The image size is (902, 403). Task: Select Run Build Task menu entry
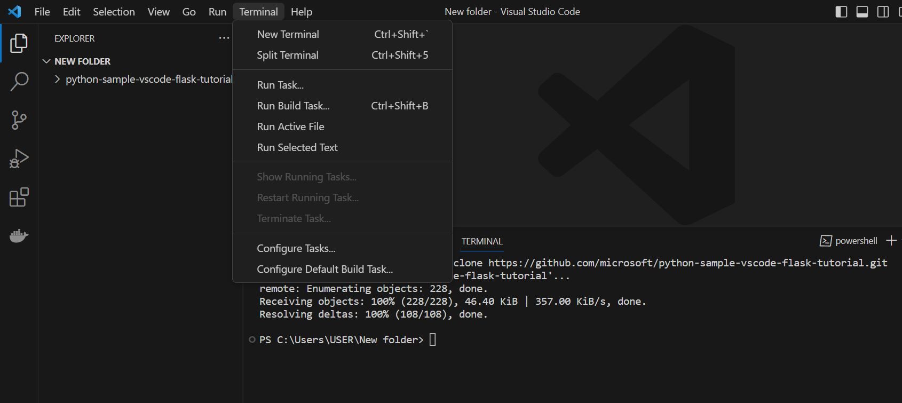coord(293,106)
